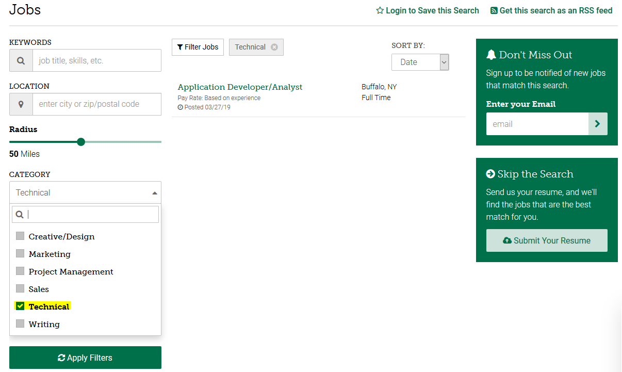
Task: Click the location pin icon
Action: click(21, 104)
